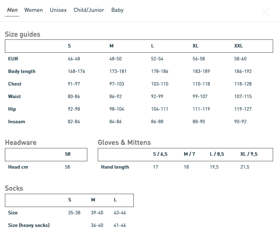Screen dimensions: 278x244
Task: Click the Headware section heading
Action: click(21, 142)
